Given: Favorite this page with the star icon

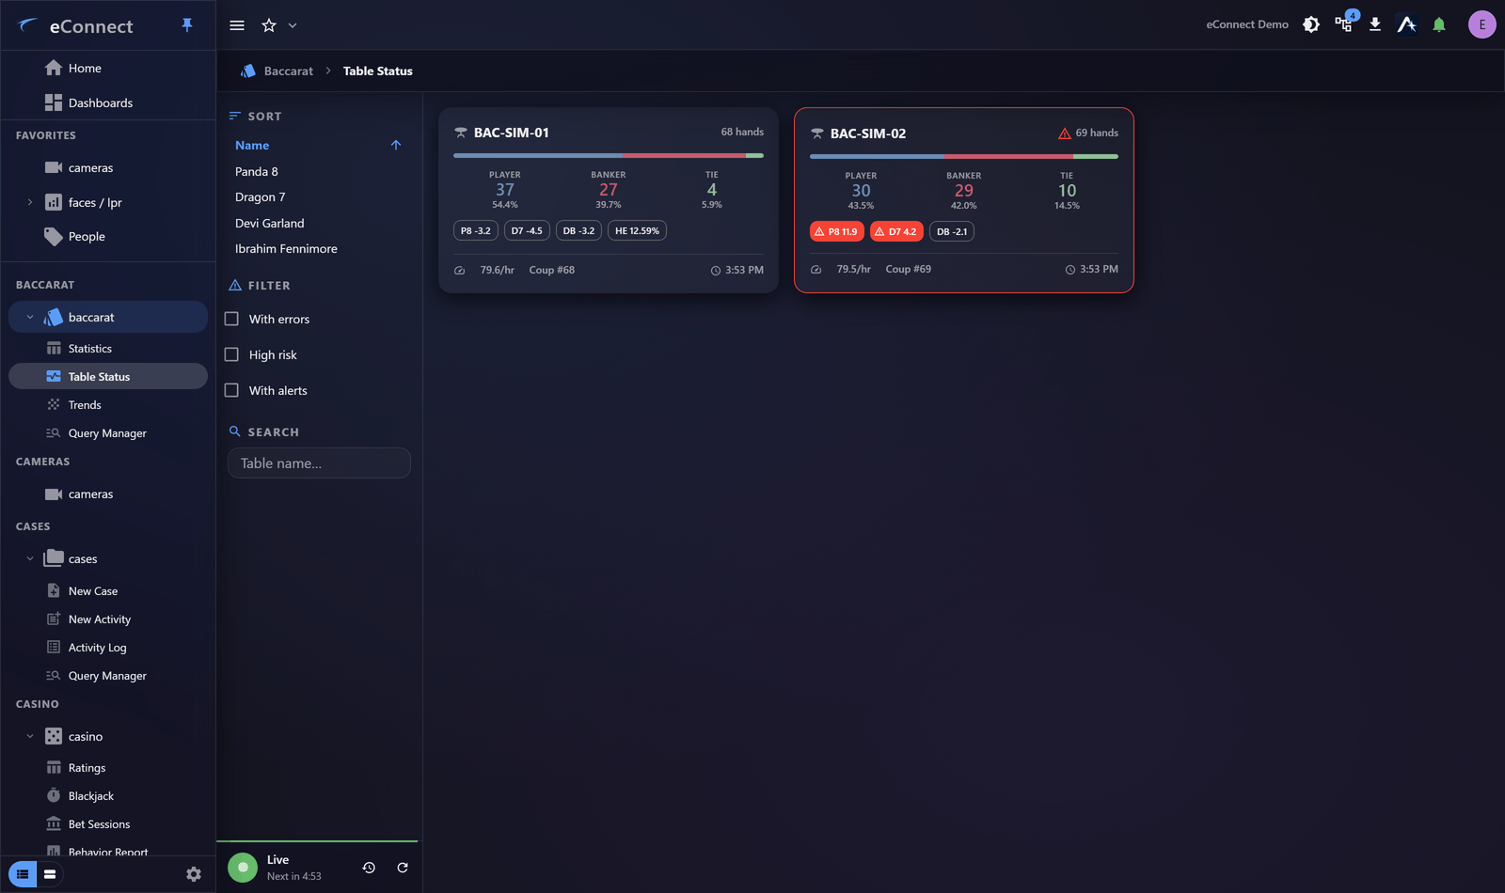Looking at the screenshot, I should (269, 25).
